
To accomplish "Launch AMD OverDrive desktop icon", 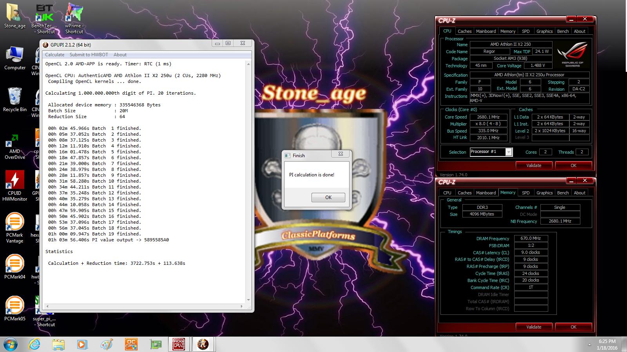I will (14, 145).
